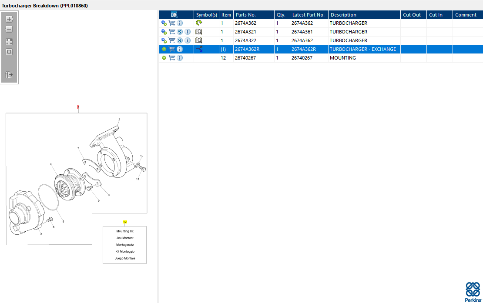The height and width of the screenshot is (303, 483).
Task: Add part 26740267 to shopping cart
Action: [x=172, y=58]
